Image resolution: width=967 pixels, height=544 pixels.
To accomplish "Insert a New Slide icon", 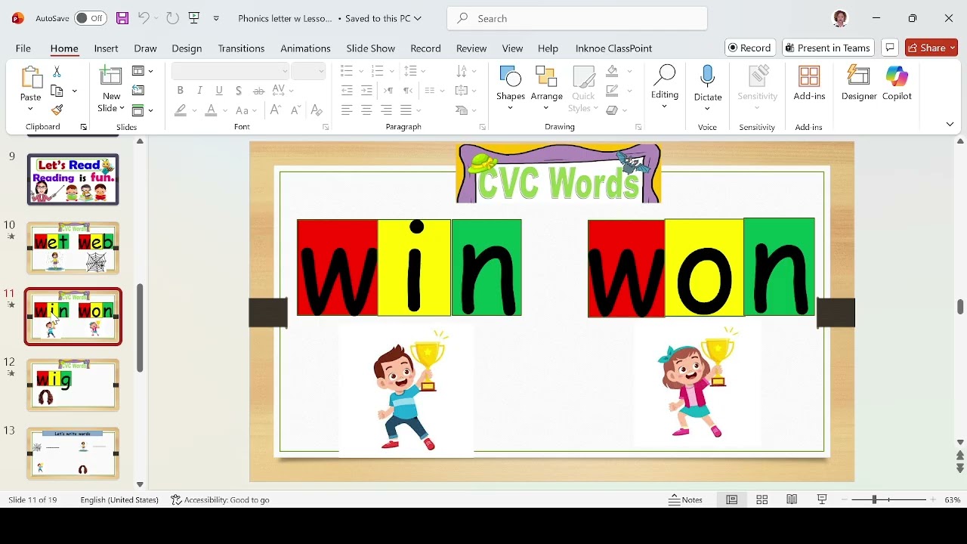I will click(x=111, y=77).
